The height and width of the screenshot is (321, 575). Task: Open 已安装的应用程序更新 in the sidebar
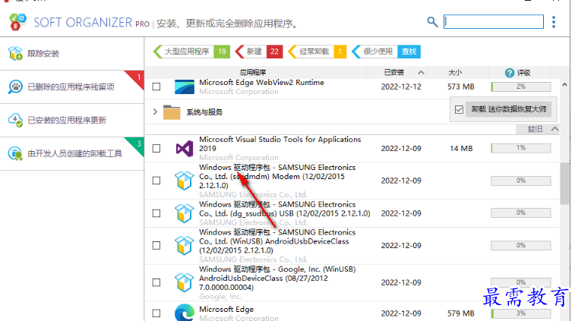click(72, 120)
